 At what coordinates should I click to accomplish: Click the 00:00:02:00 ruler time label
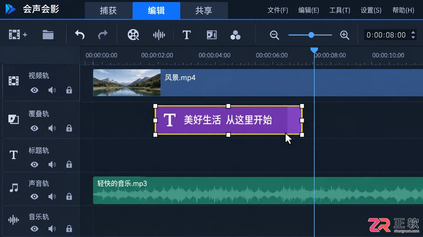pyautogui.click(x=157, y=55)
